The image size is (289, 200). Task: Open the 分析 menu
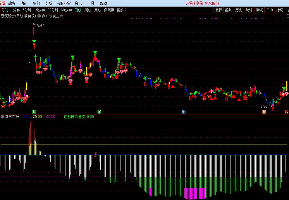coord(49,3)
